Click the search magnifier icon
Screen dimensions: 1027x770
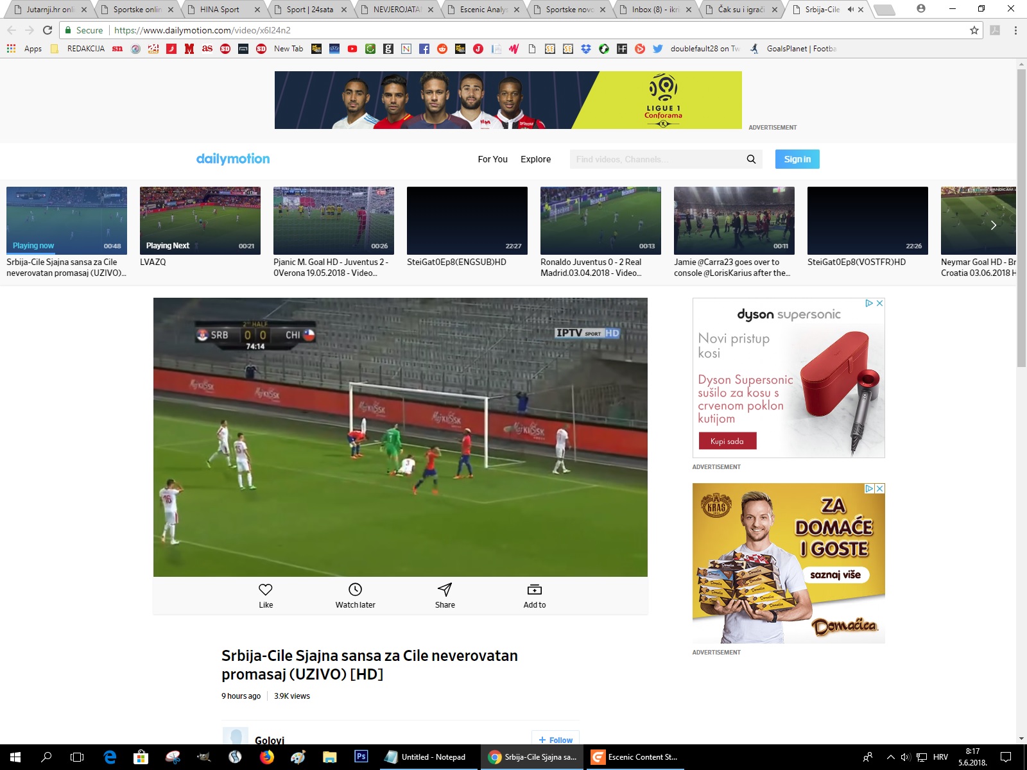[751, 159]
